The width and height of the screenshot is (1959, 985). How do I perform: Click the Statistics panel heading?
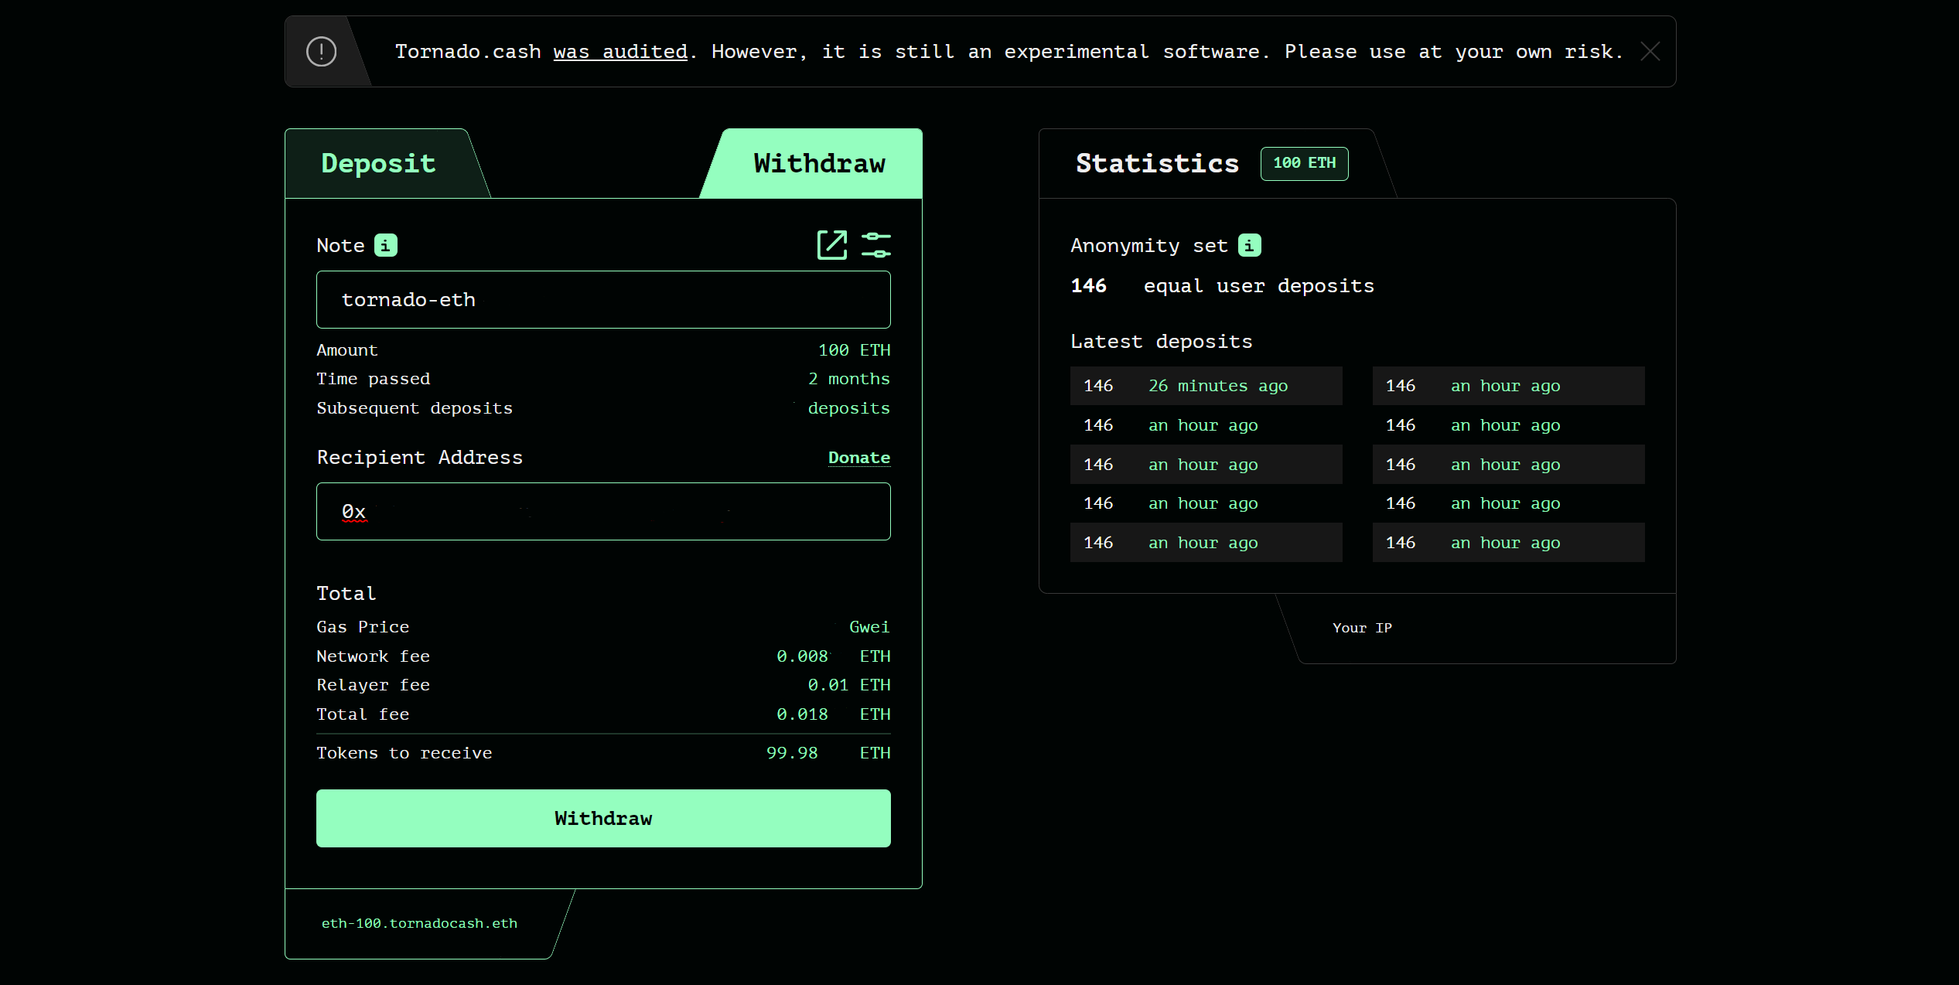click(1157, 164)
